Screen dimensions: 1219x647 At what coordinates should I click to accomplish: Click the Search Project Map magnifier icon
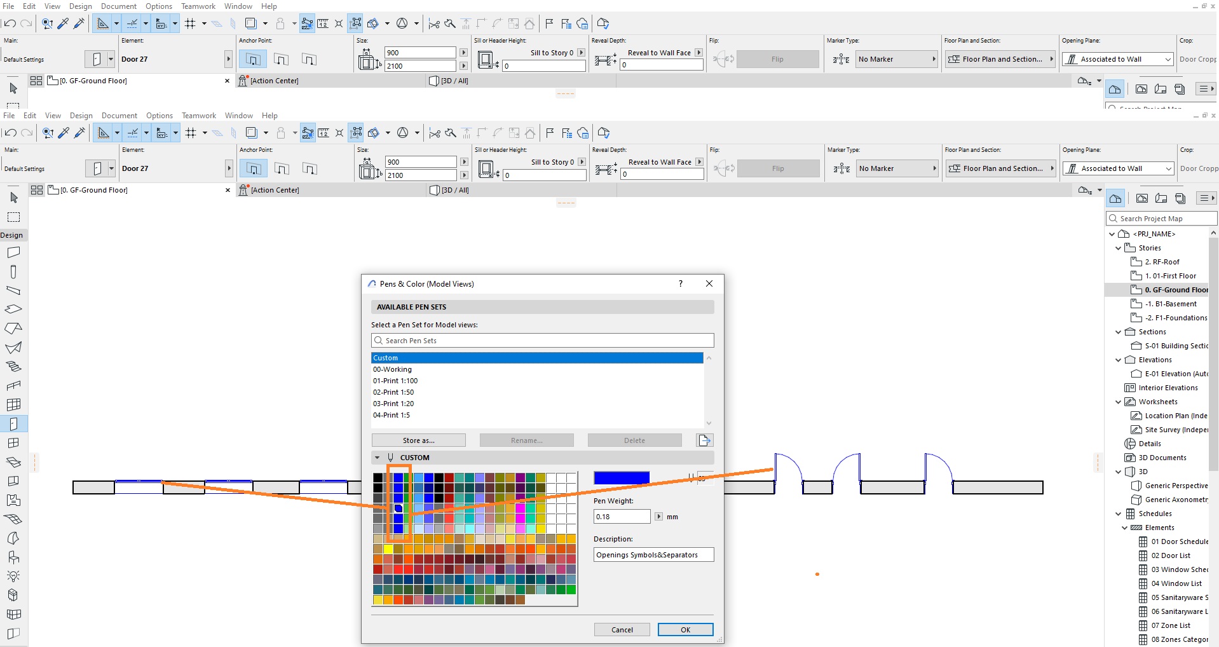[x=1113, y=218]
